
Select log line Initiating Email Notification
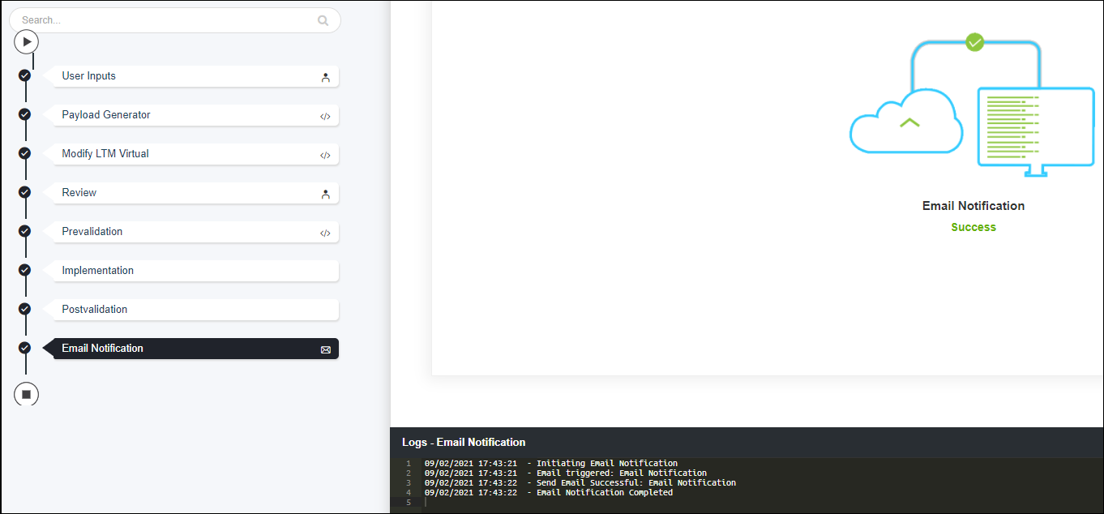pos(551,464)
